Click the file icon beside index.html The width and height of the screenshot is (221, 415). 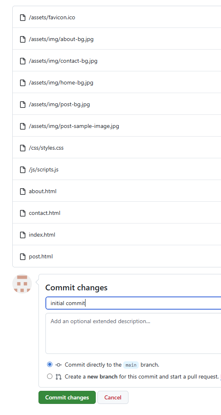click(23, 235)
